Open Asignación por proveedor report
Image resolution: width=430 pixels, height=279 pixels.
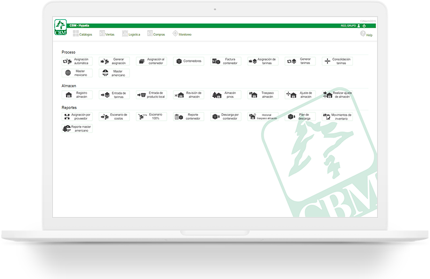(x=77, y=117)
